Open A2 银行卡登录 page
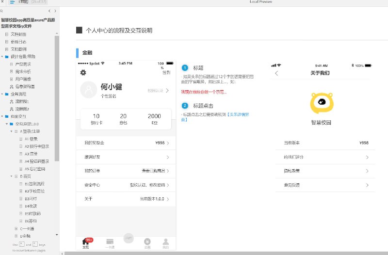 click(37, 146)
